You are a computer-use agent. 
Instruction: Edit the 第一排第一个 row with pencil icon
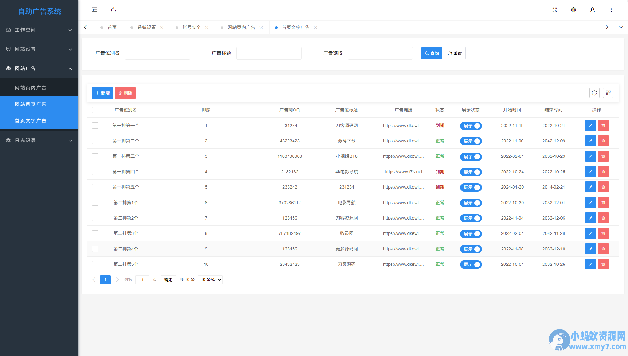(x=590, y=126)
